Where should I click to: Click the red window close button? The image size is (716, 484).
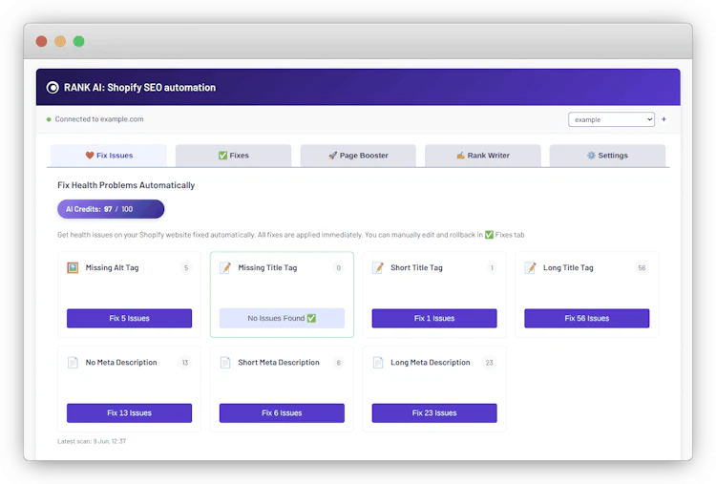pyautogui.click(x=42, y=42)
